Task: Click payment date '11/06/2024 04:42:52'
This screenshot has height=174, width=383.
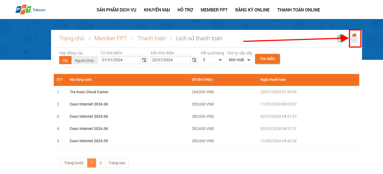Action: click(279, 141)
